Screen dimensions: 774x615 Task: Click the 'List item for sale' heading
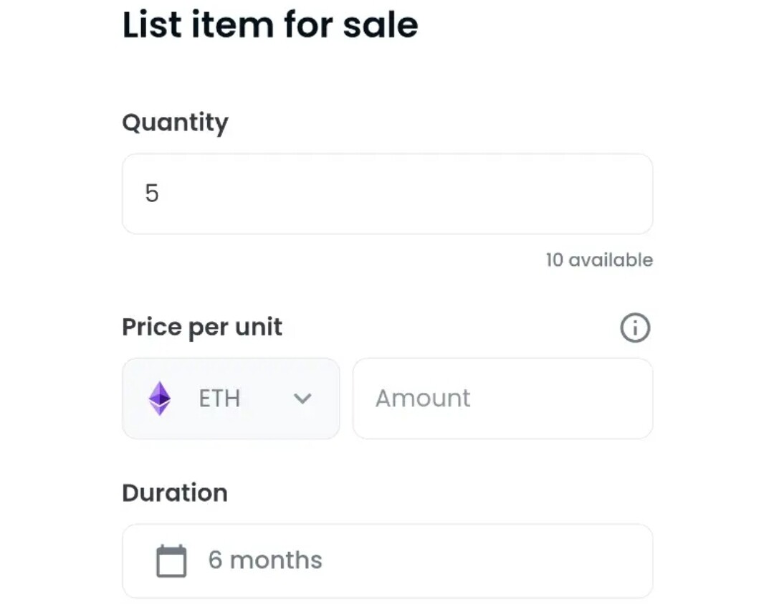[x=270, y=24]
